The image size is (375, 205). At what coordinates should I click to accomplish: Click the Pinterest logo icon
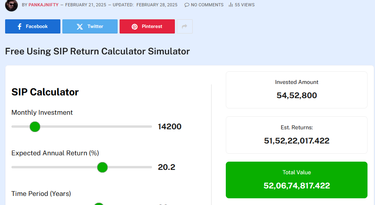click(135, 26)
